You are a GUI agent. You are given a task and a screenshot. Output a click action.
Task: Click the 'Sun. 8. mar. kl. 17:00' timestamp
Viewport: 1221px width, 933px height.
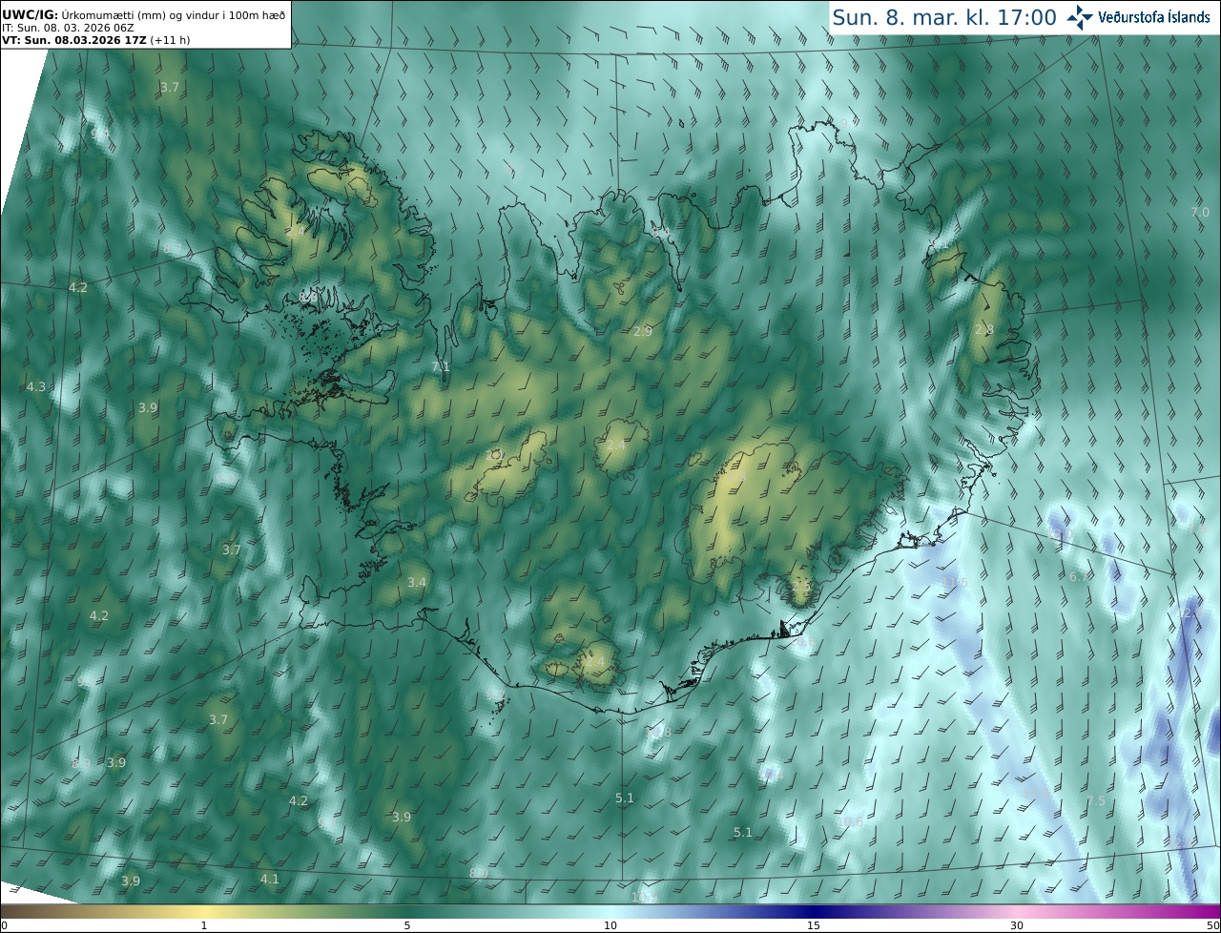tap(944, 17)
